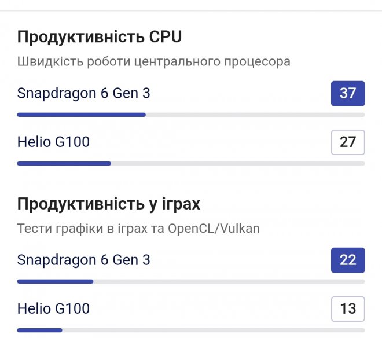Viewport: 382px width, 338px height.
Task: Click Helio G100 label under CPU section
Action: point(53,142)
